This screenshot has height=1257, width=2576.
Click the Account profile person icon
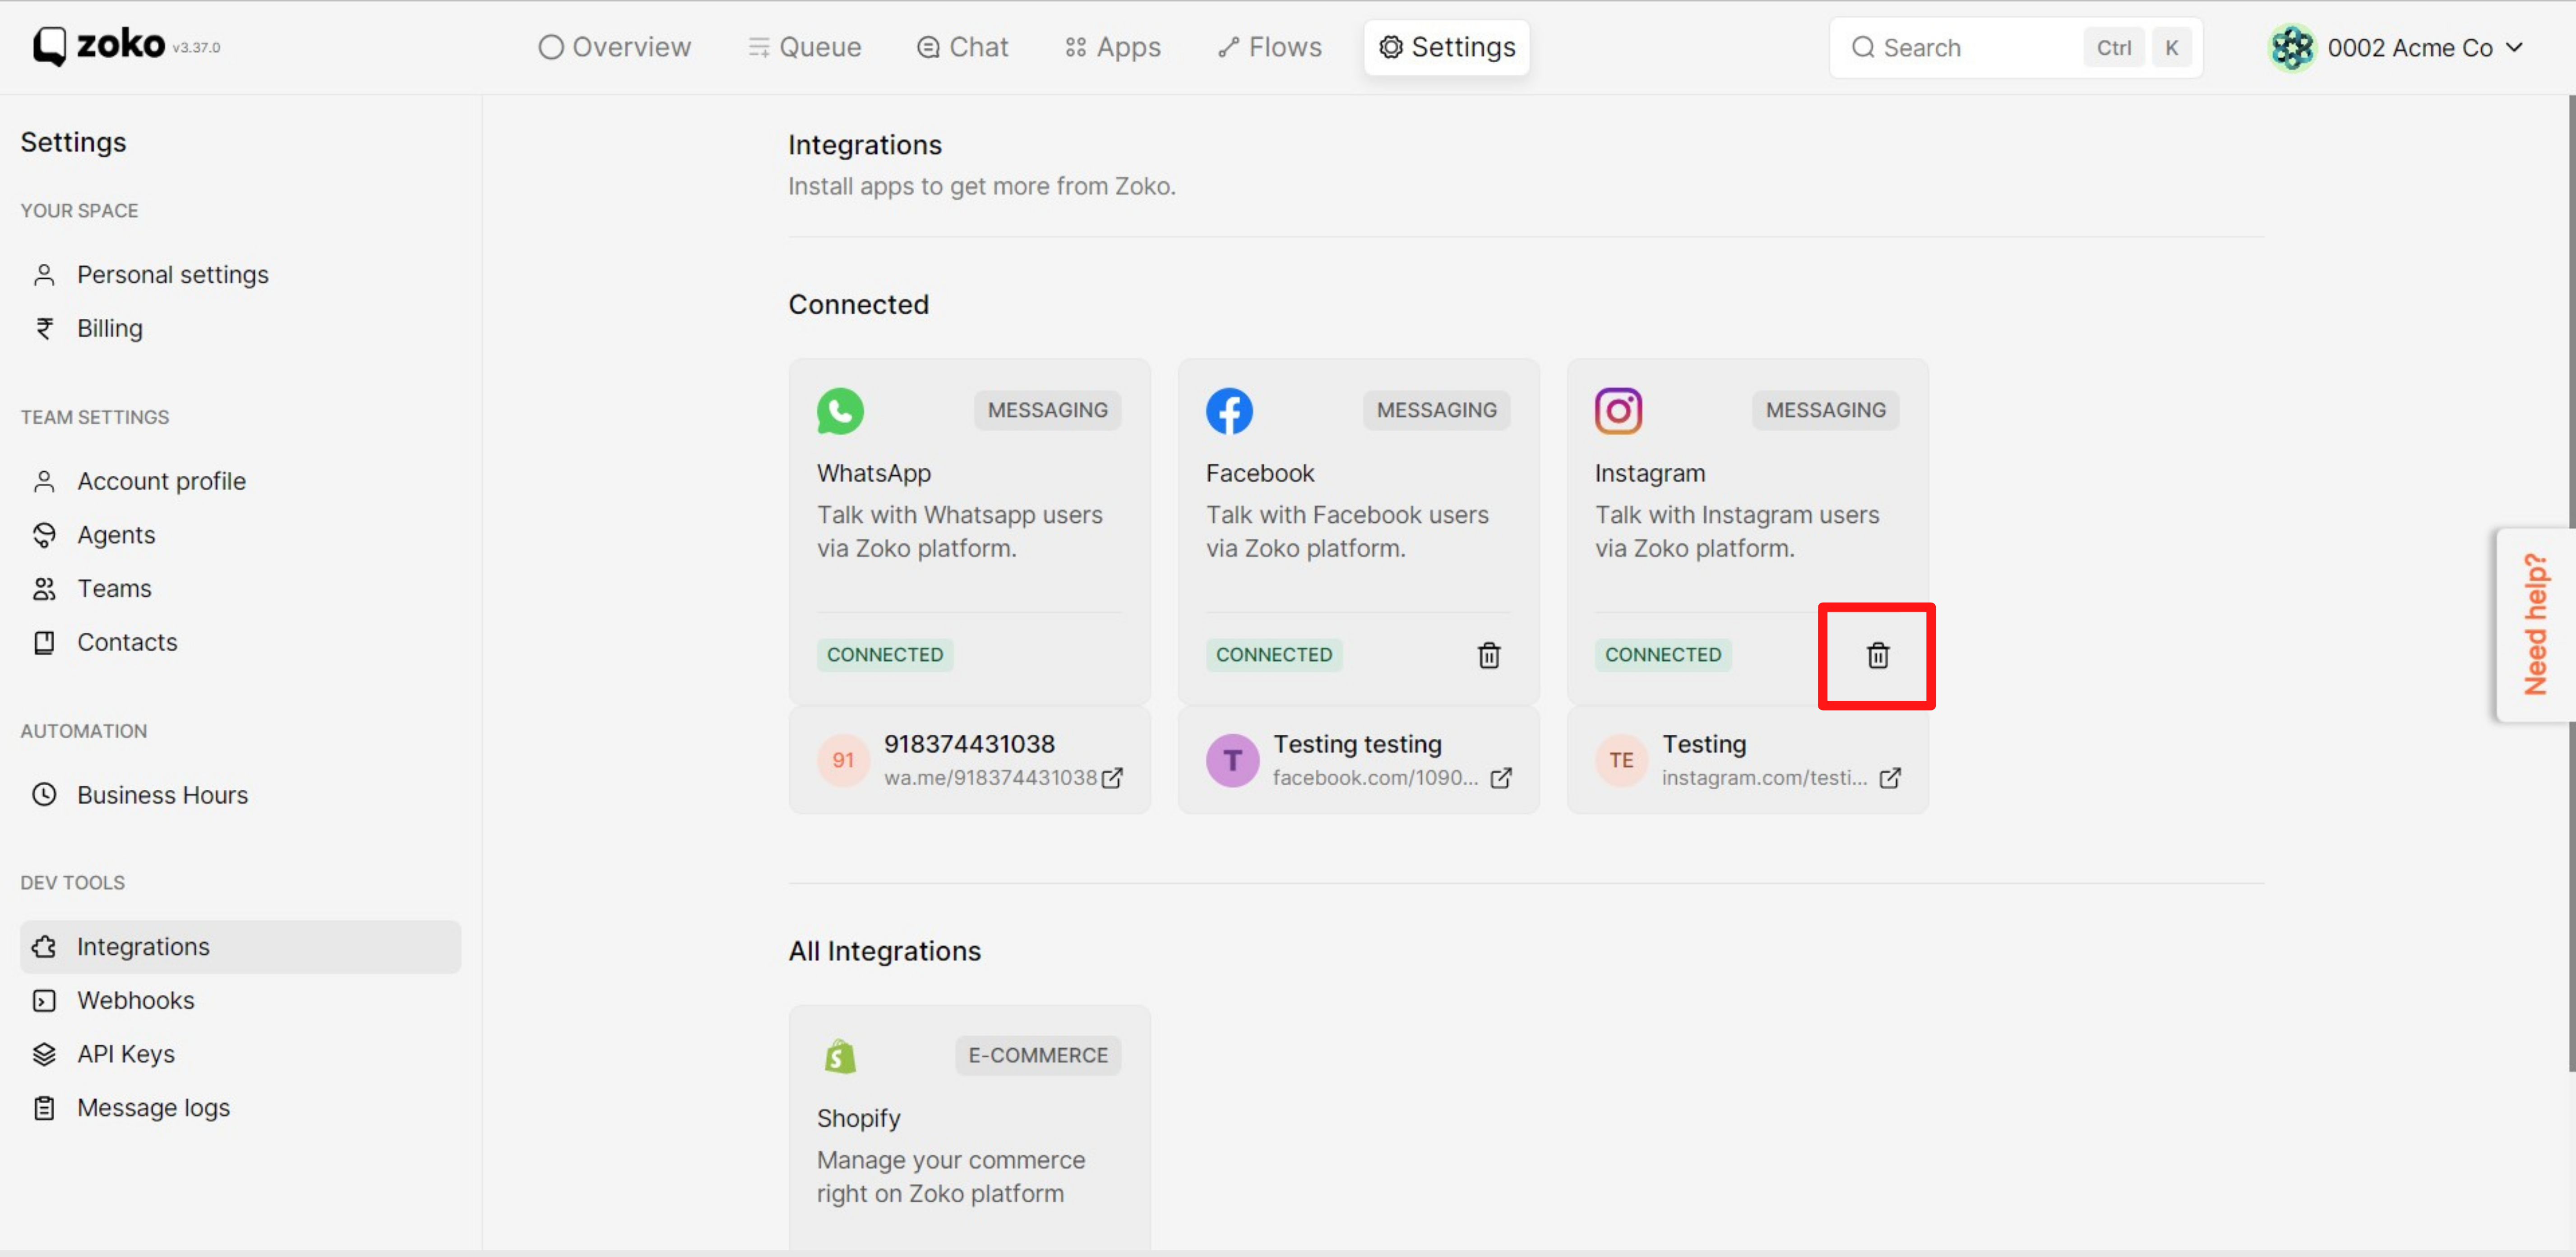pyautogui.click(x=44, y=481)
